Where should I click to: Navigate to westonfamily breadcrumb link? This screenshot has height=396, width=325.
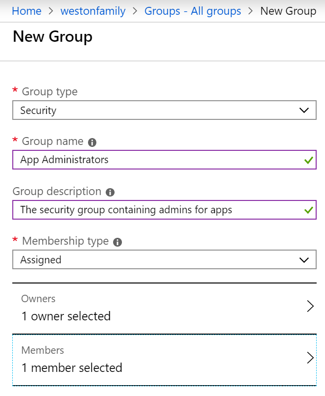[x=93, y=11]
